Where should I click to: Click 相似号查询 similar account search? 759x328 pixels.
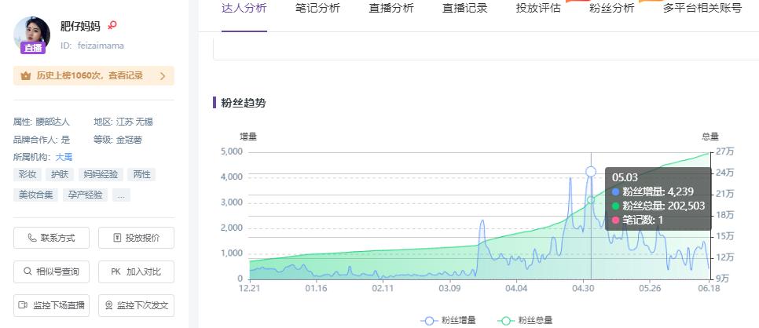[x=51, y=272]
